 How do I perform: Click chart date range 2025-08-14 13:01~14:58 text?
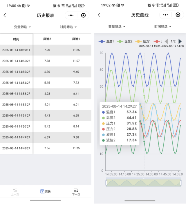coord(161,46)
